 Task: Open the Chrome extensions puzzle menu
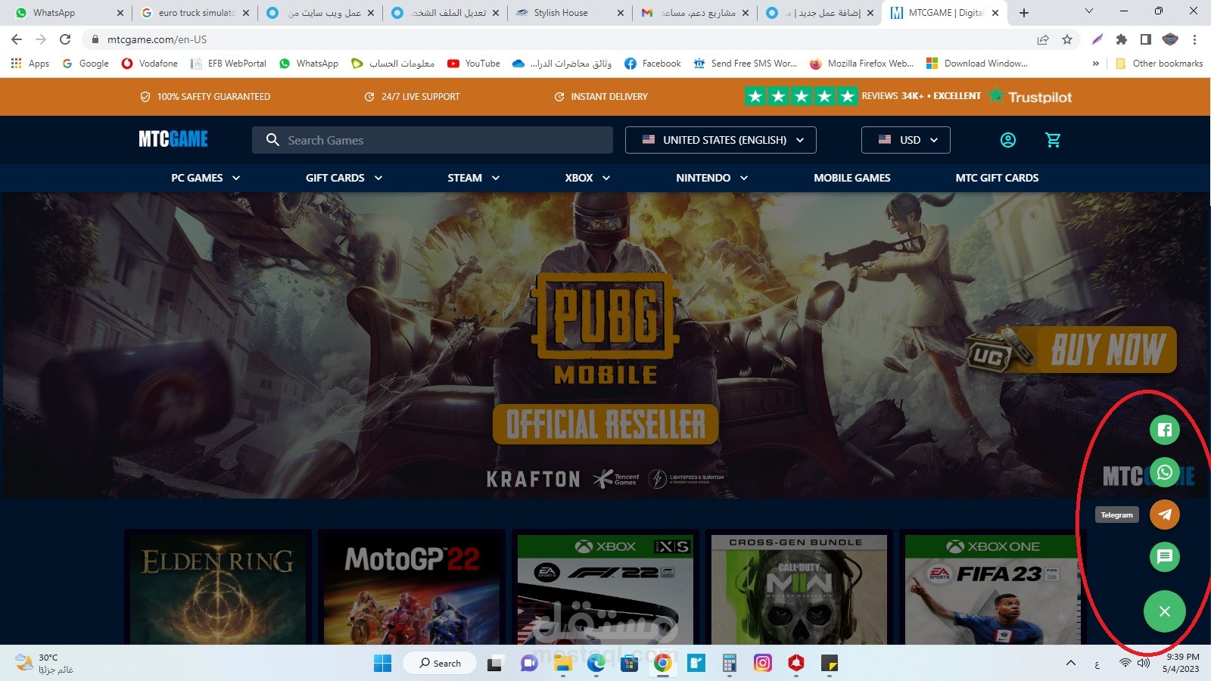click(x=1122, y=39)
